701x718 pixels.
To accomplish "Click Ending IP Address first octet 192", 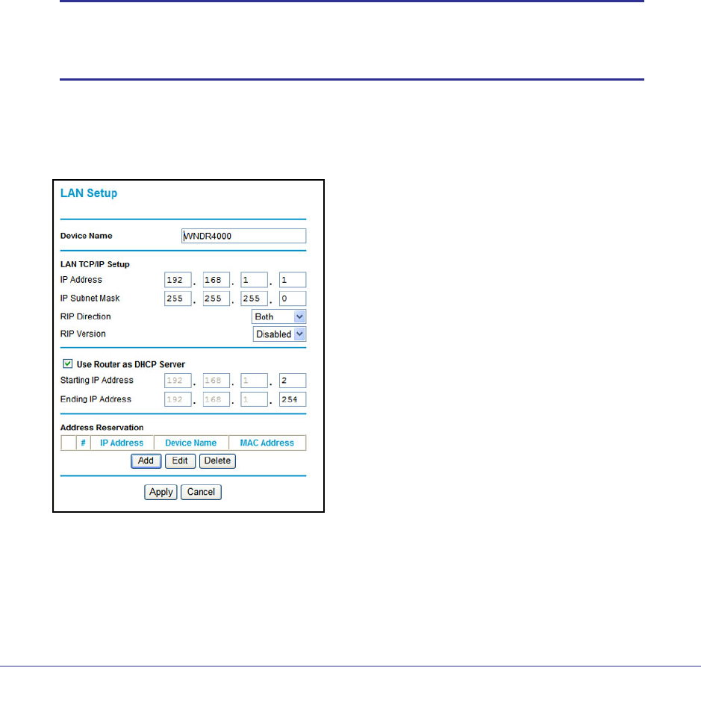I will pos(178,399).
